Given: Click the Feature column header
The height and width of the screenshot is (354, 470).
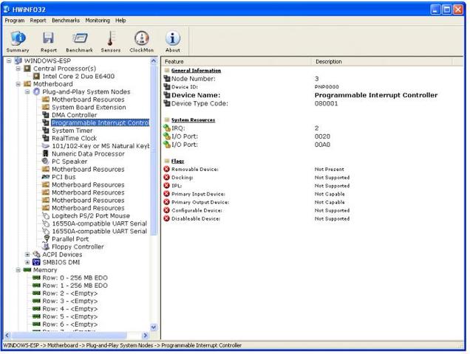Looking at the screenshot, I should click(236, 61).
